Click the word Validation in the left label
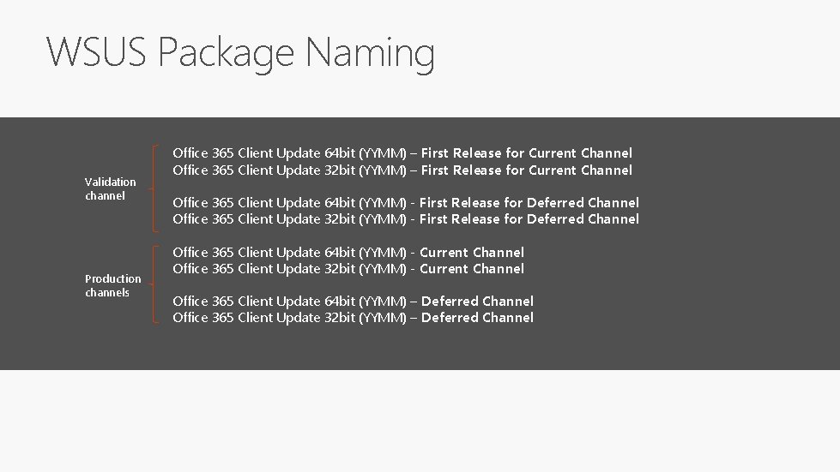 110,182
